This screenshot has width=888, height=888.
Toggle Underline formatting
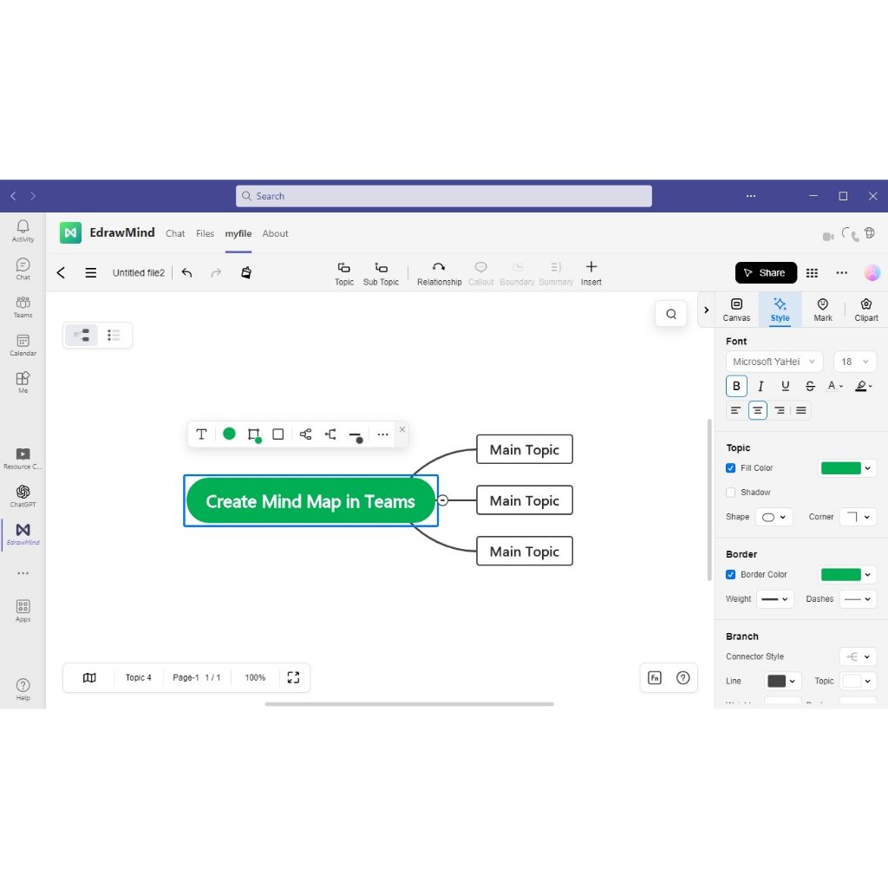[786, 386]
